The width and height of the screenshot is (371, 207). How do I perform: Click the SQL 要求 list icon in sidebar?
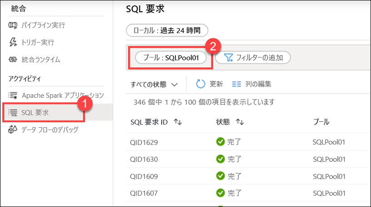click(x=13, y=113)
